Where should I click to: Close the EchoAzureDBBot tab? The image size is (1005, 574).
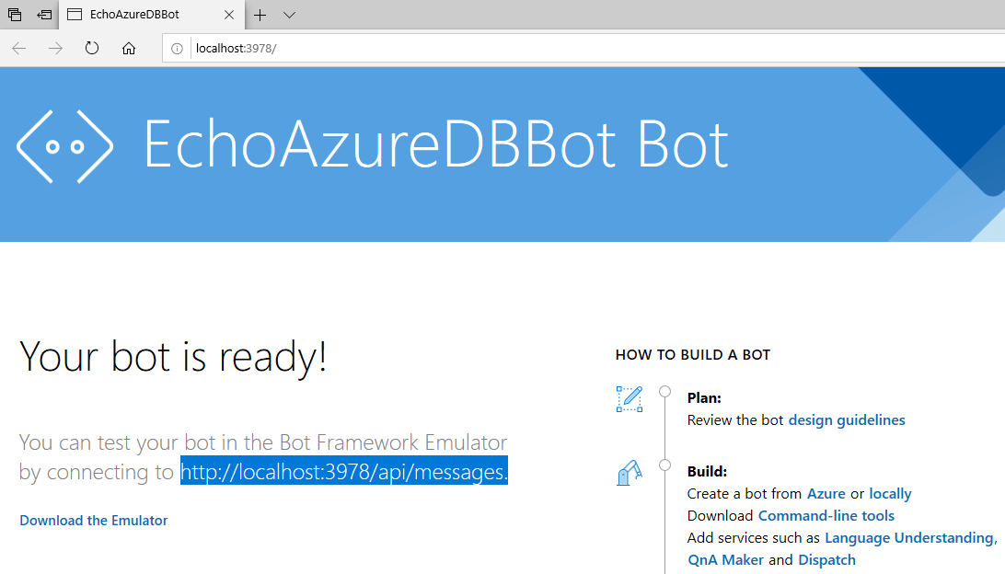click(x=229, y=15)
